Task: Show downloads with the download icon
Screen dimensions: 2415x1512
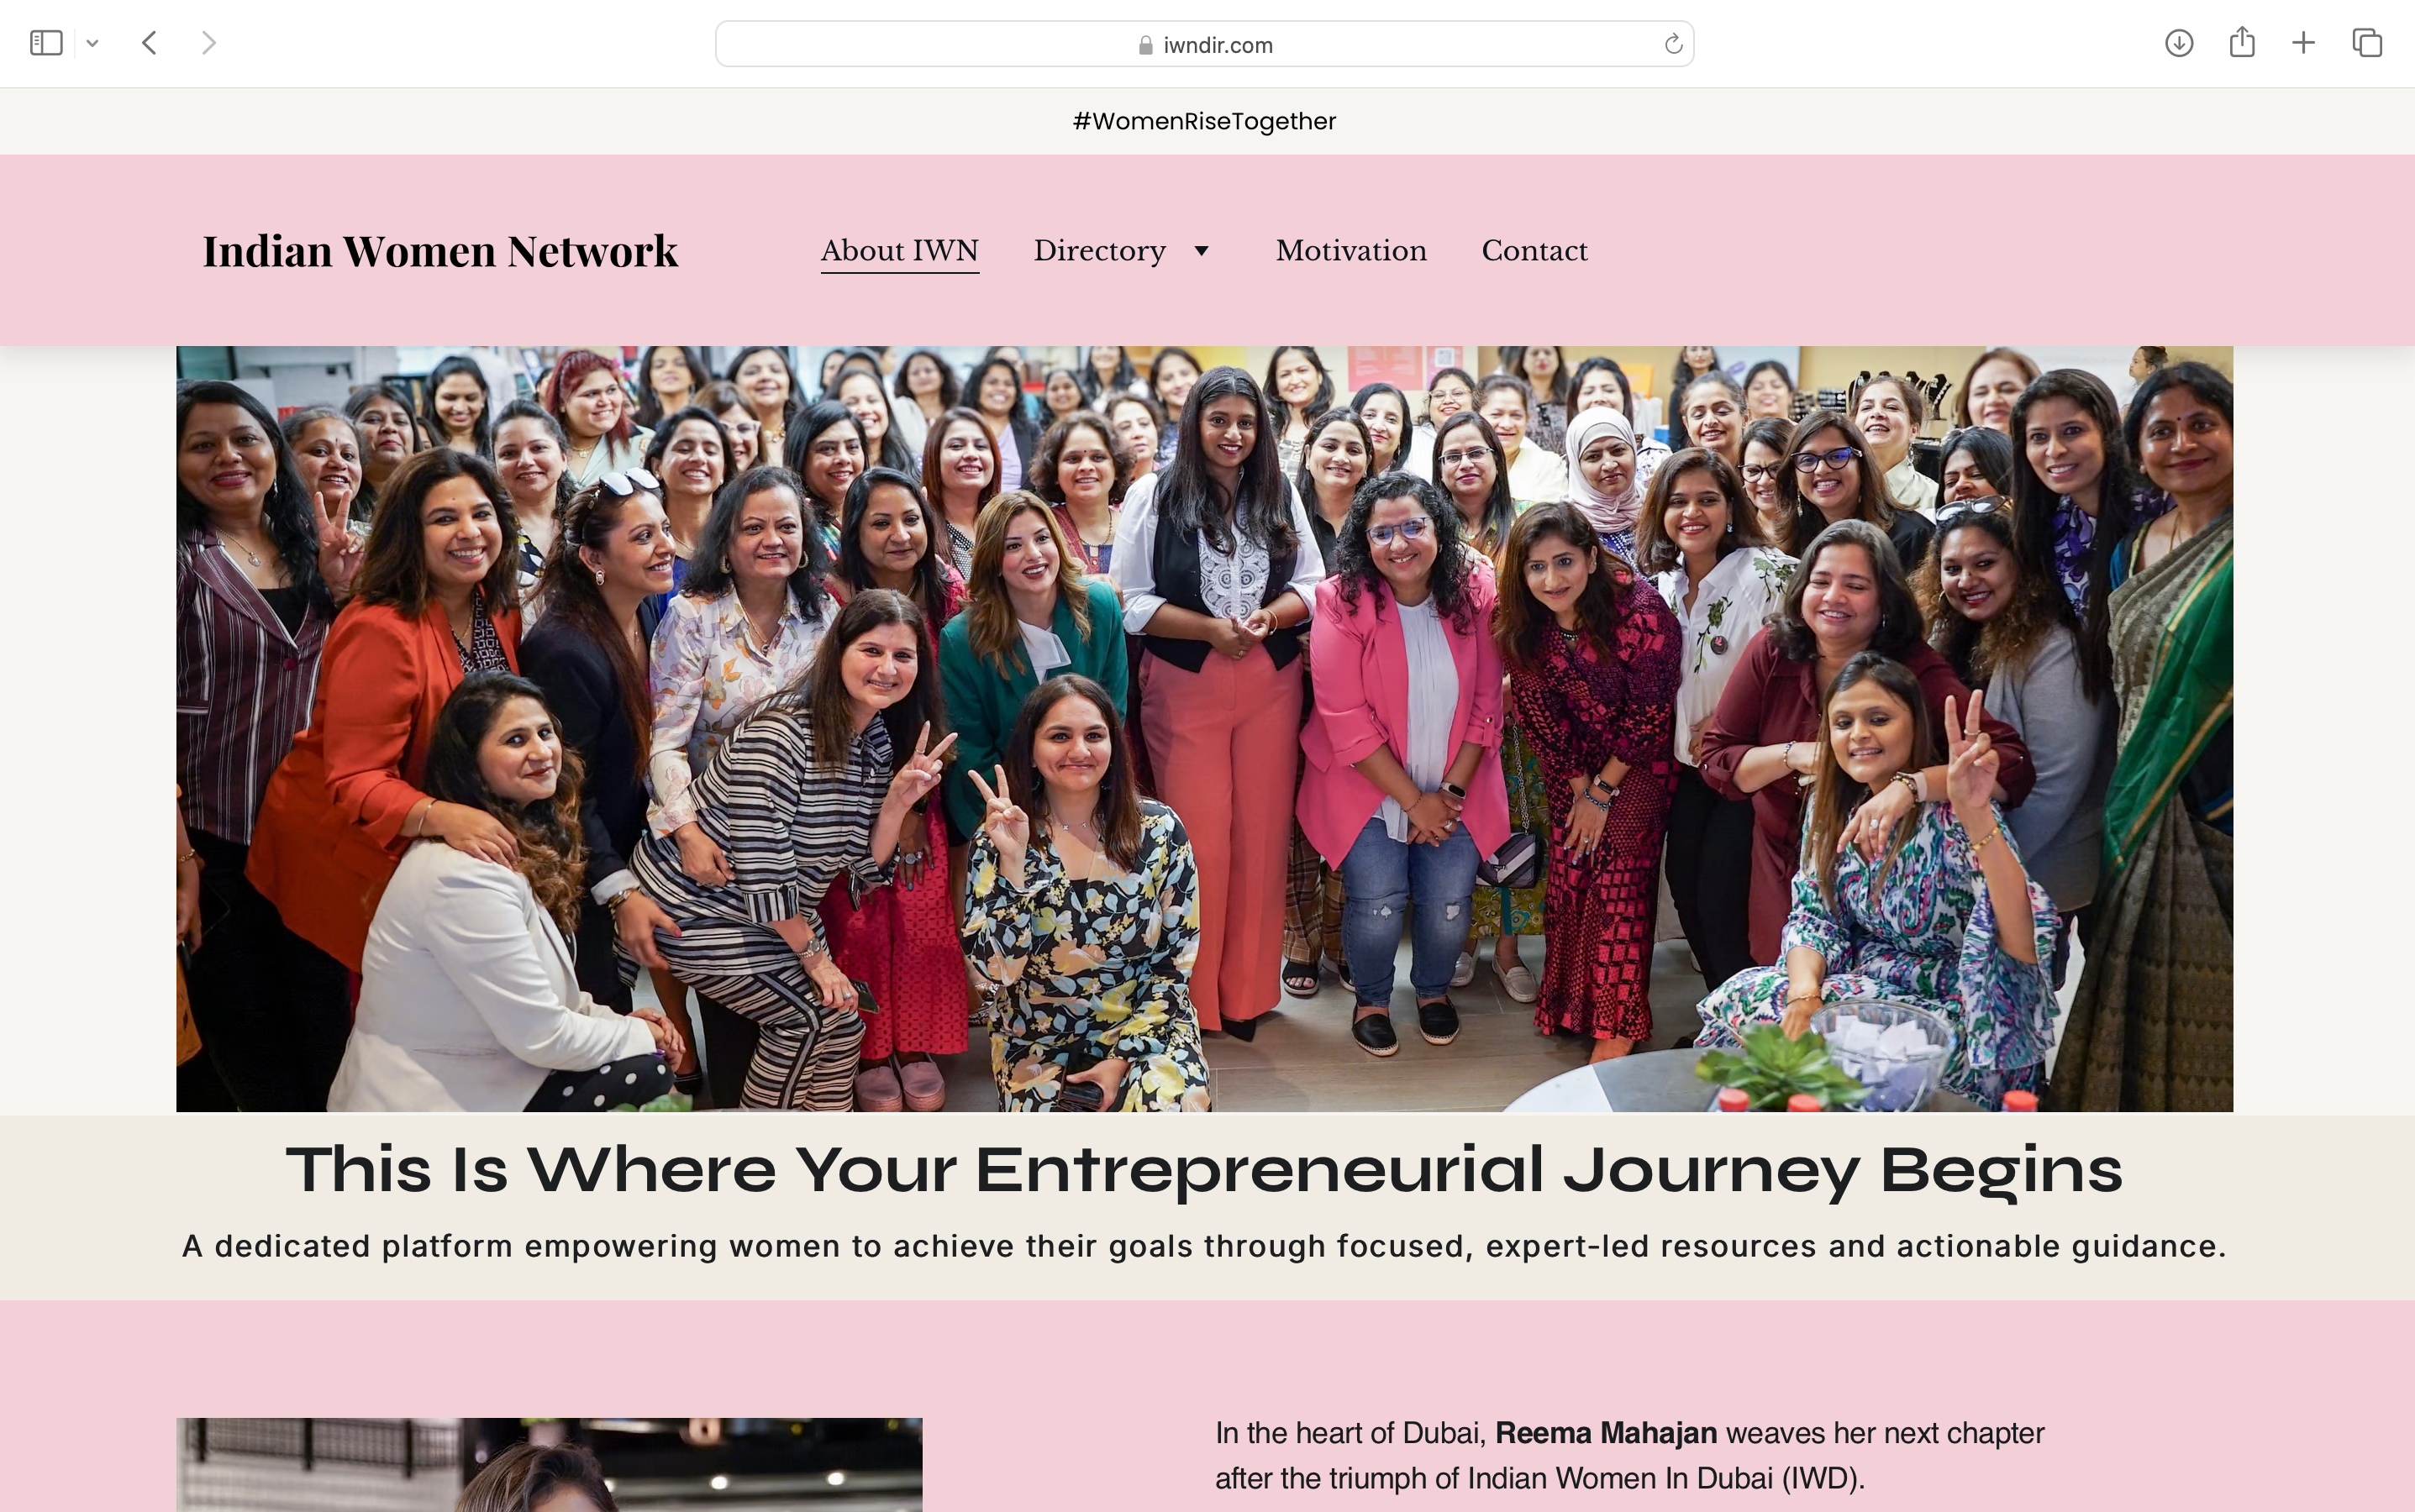Action: point(2179,43)
